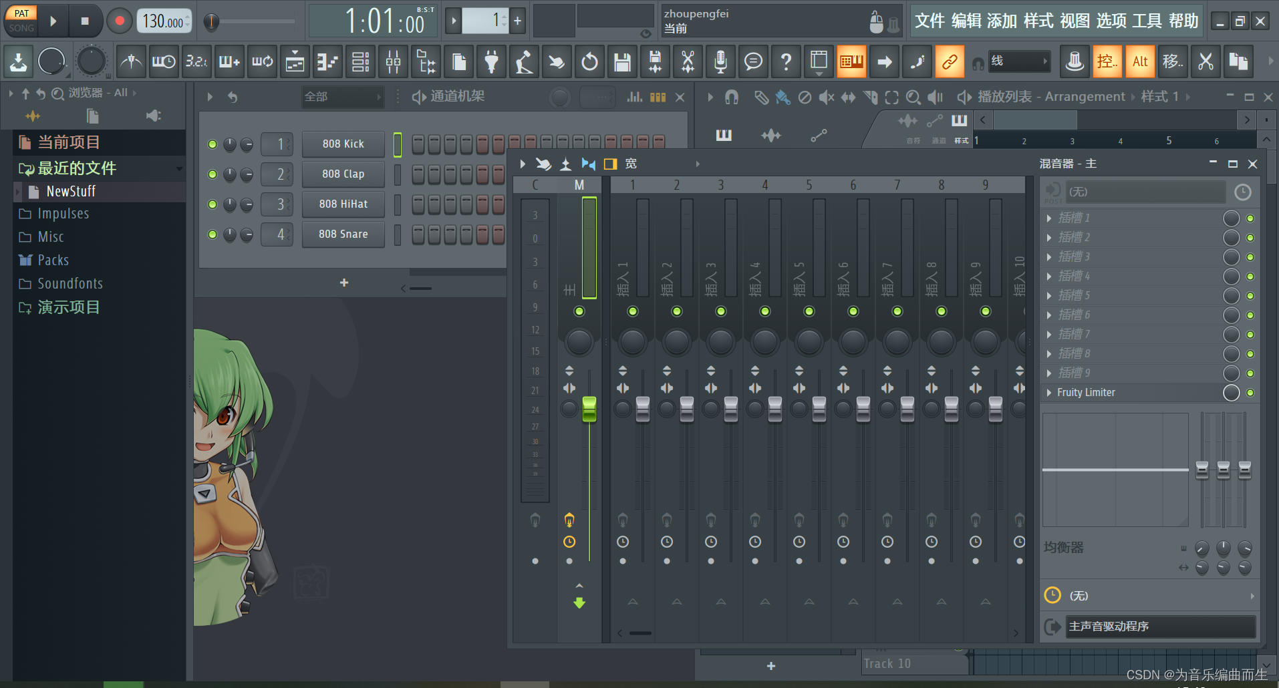Switch playback mode from PAT to SONG

[21, 28]
